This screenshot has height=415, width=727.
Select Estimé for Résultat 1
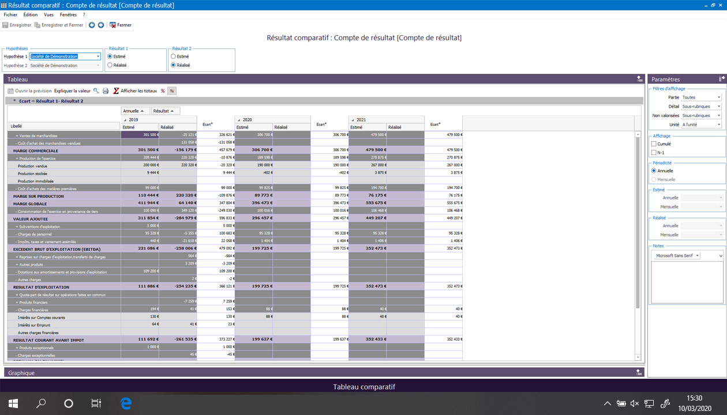click(110, 56)
